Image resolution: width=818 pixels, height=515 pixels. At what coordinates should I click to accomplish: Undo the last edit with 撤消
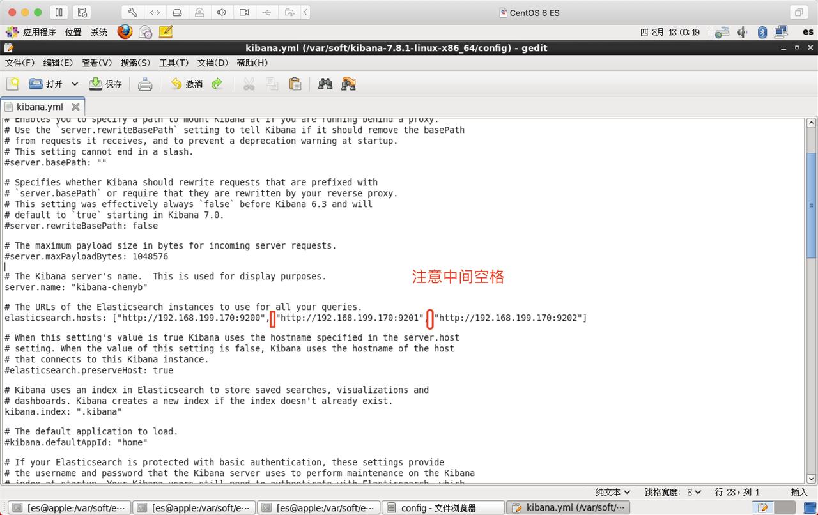pos(187,84)
